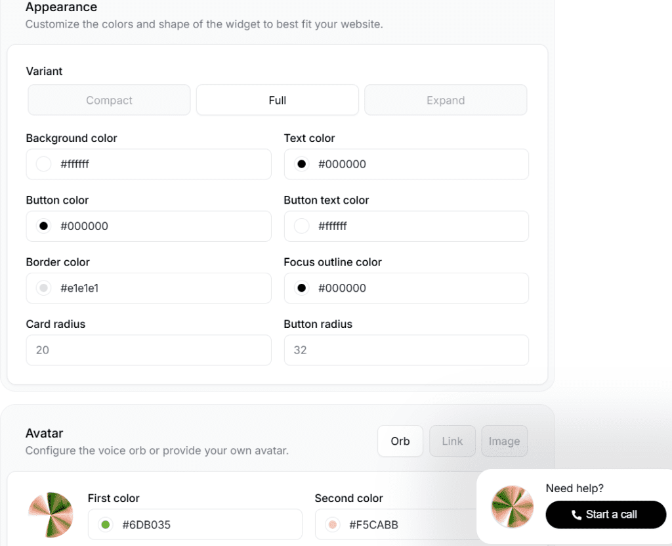The height and width of the screenshot is (546, 672).
Task: Open the Focus outline color swatch
Action: tap(302, 288)
